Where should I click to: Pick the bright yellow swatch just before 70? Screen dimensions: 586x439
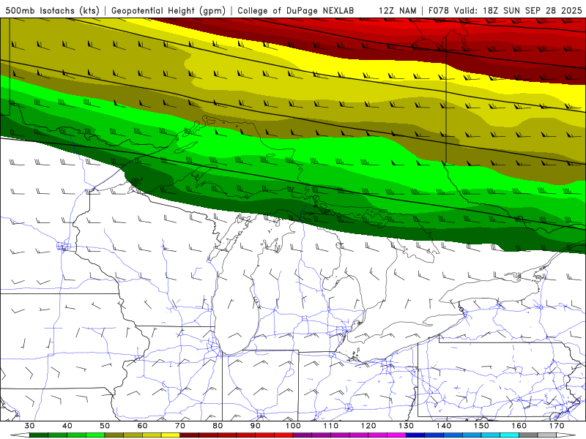171,435
